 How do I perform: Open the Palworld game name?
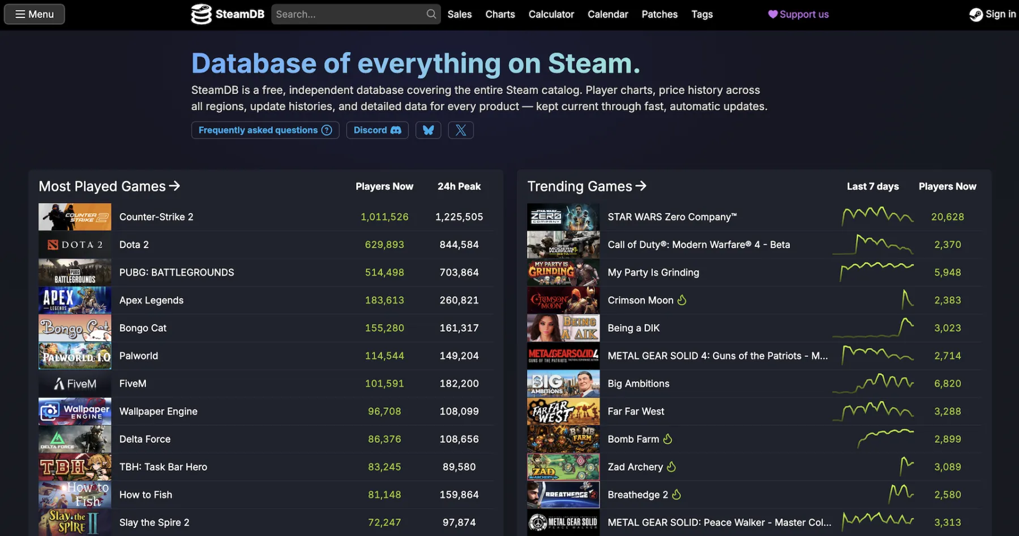139,356
